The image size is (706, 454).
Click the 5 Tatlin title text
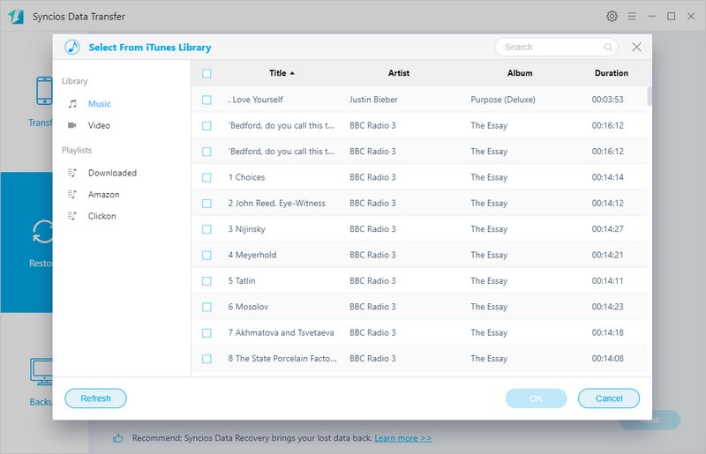tap(242, 280)
